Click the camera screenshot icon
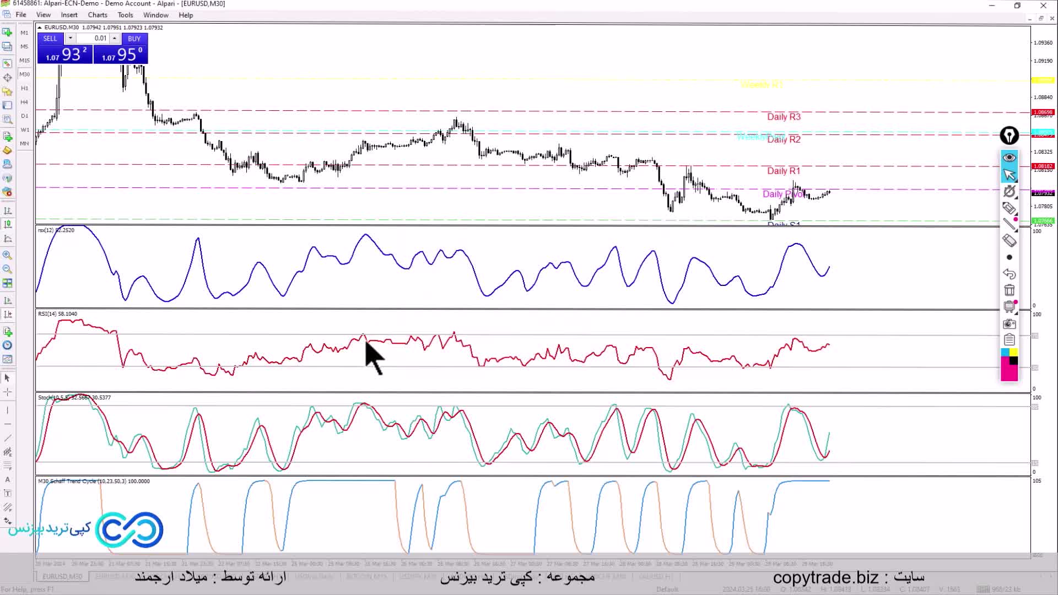 [x=1009, y=324]
